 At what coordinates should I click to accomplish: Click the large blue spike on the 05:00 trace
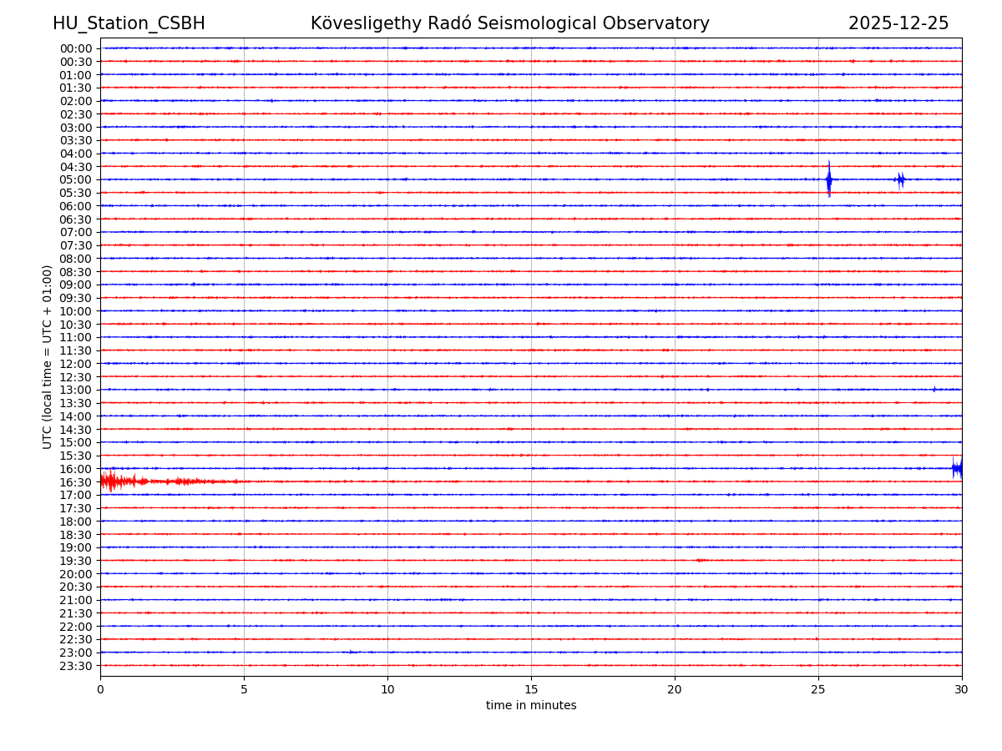tap(828, 179)
